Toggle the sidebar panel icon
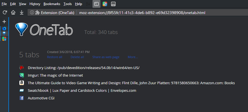248x112 pixels. tap(96, 4)
